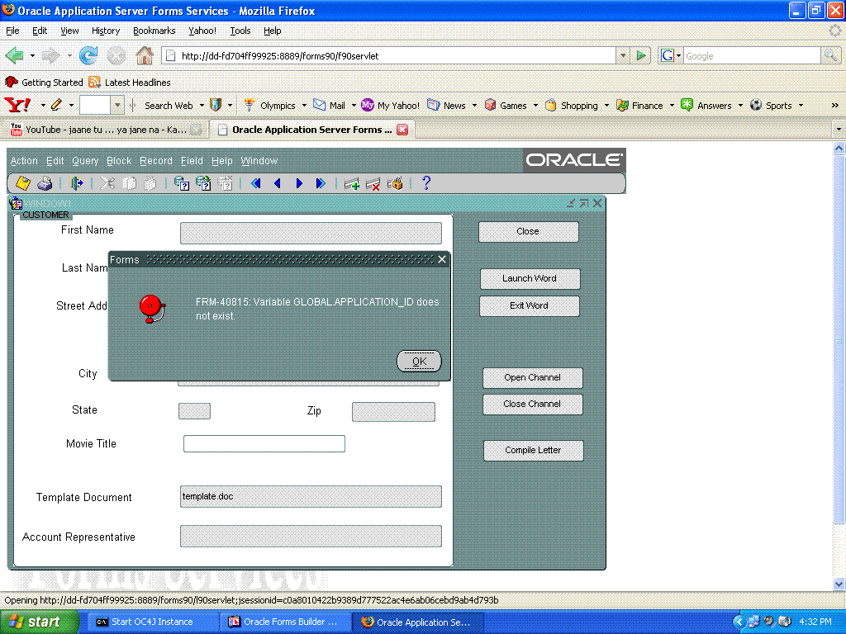
Task: Open Firefox Bookmarks menu
Action: (154, 31)
